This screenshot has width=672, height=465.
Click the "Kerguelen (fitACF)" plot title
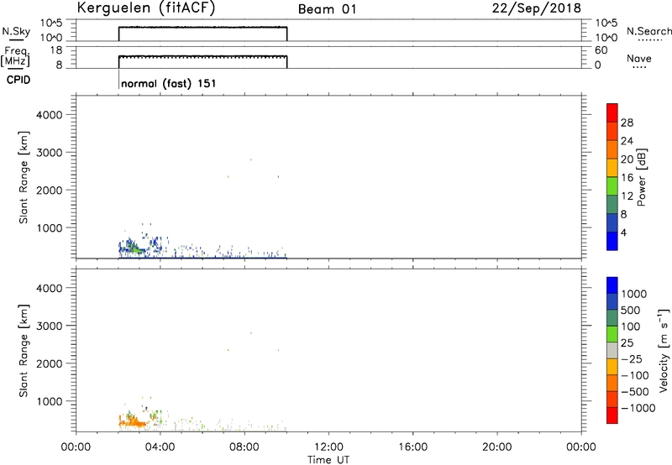click(145, 8)
